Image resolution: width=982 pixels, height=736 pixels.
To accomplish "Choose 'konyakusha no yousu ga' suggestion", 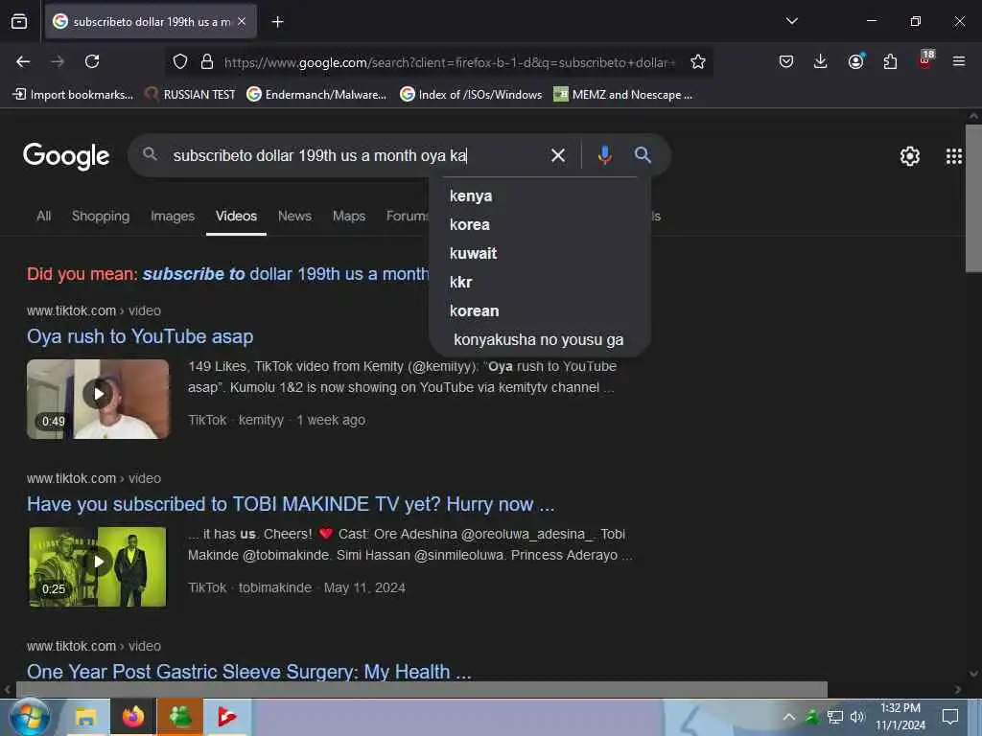I will [540, 340].
